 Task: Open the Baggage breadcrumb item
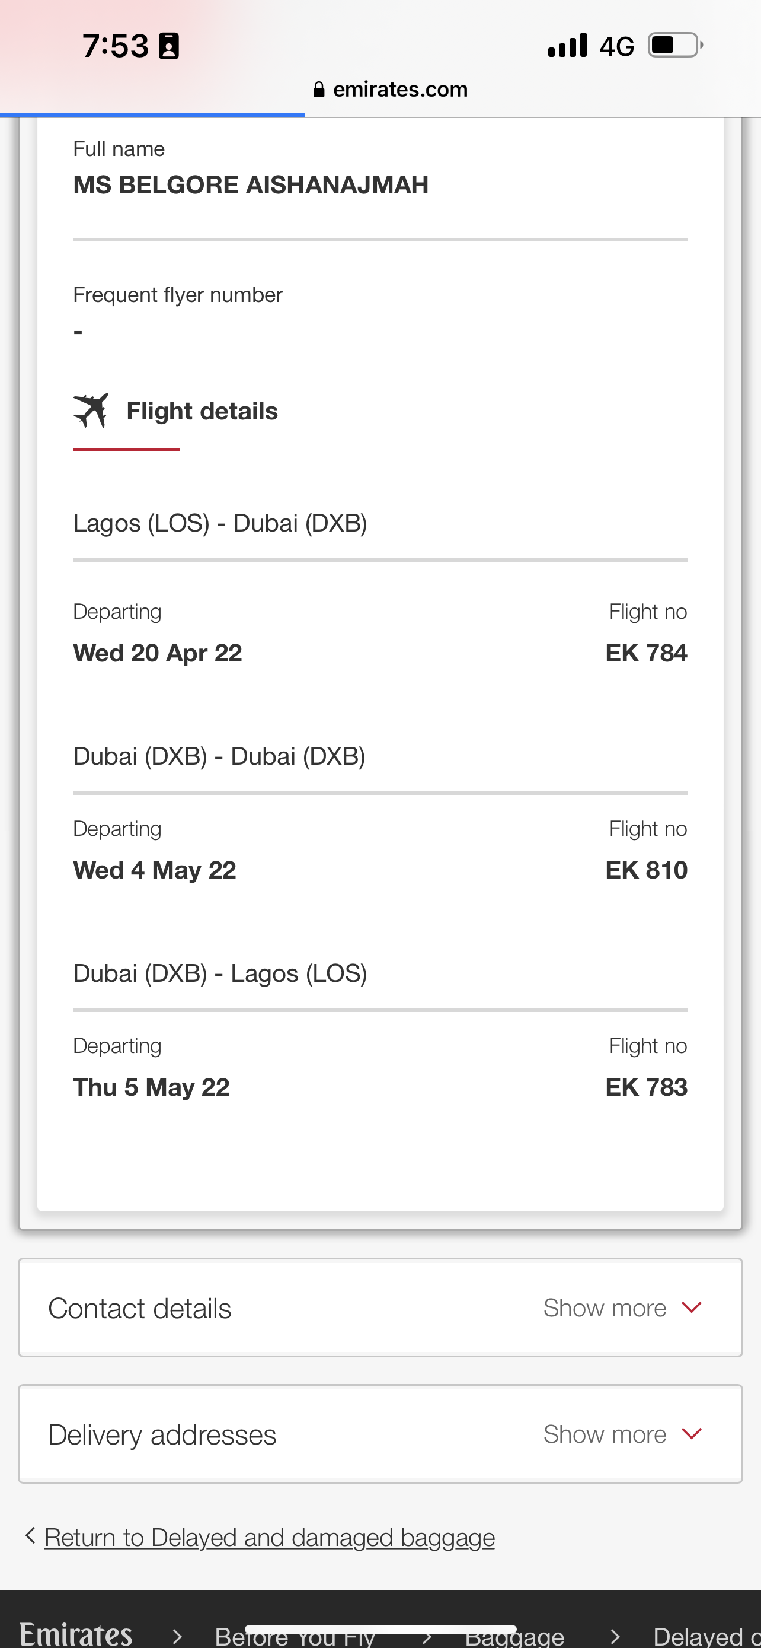click(514, 1639)
